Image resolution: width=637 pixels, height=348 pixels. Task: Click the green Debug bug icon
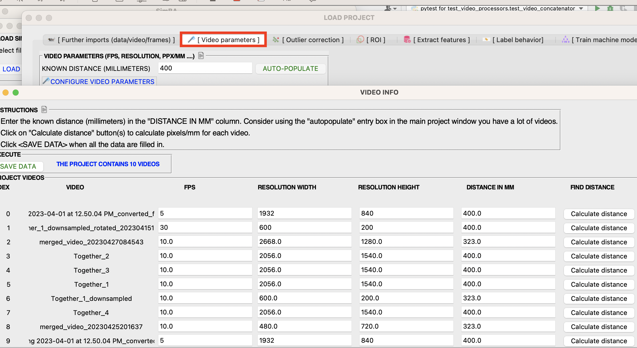pyautogui.click(x=610, y=8)
